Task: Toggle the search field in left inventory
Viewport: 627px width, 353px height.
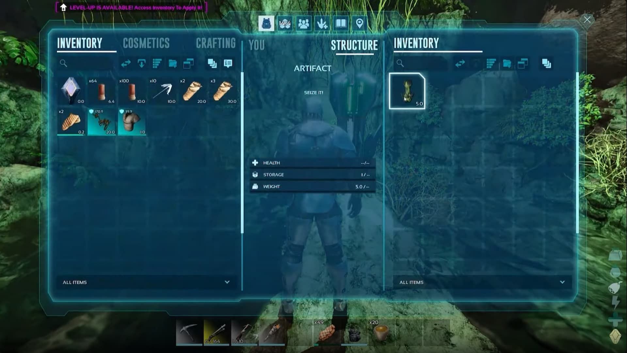Action: [64, 63]
